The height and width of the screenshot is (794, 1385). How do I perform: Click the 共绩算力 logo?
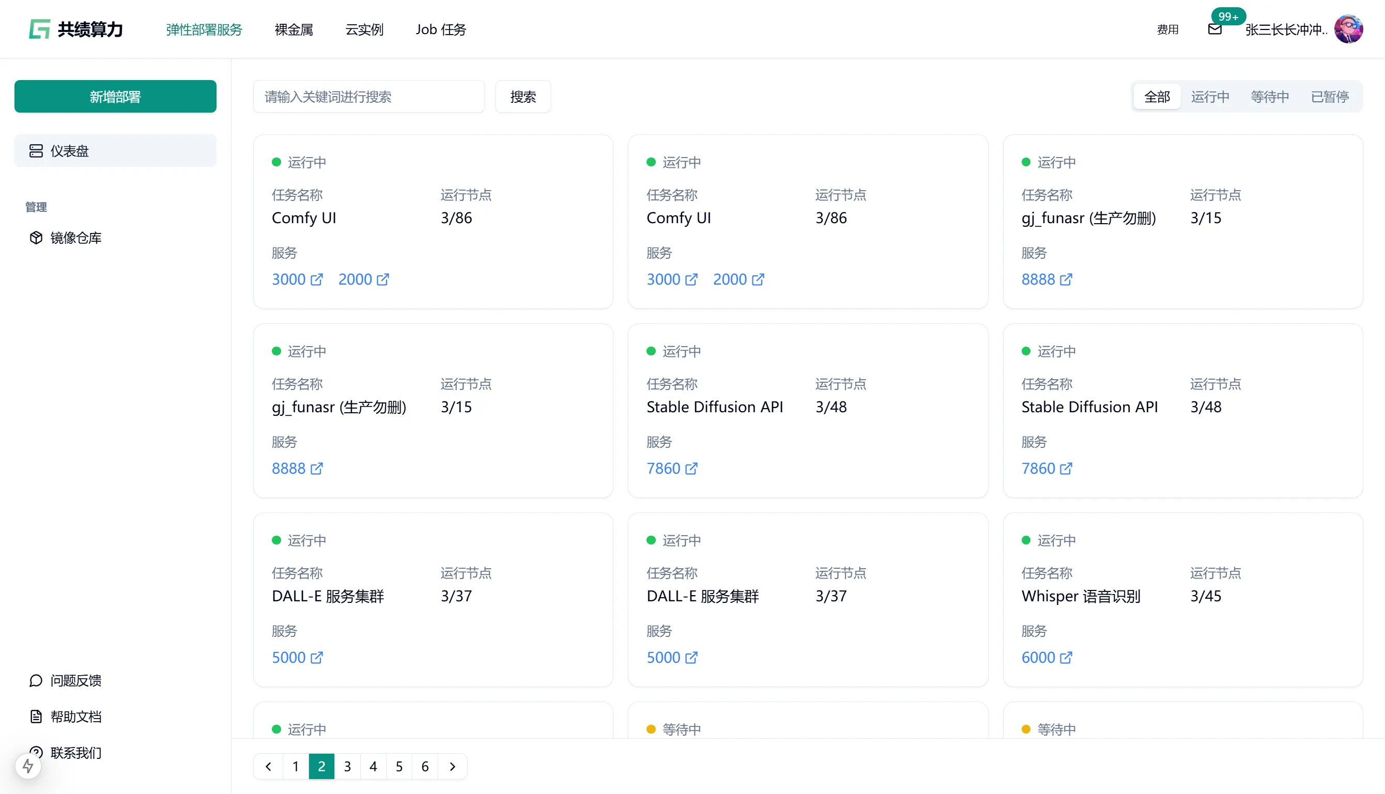pos(76,29)
